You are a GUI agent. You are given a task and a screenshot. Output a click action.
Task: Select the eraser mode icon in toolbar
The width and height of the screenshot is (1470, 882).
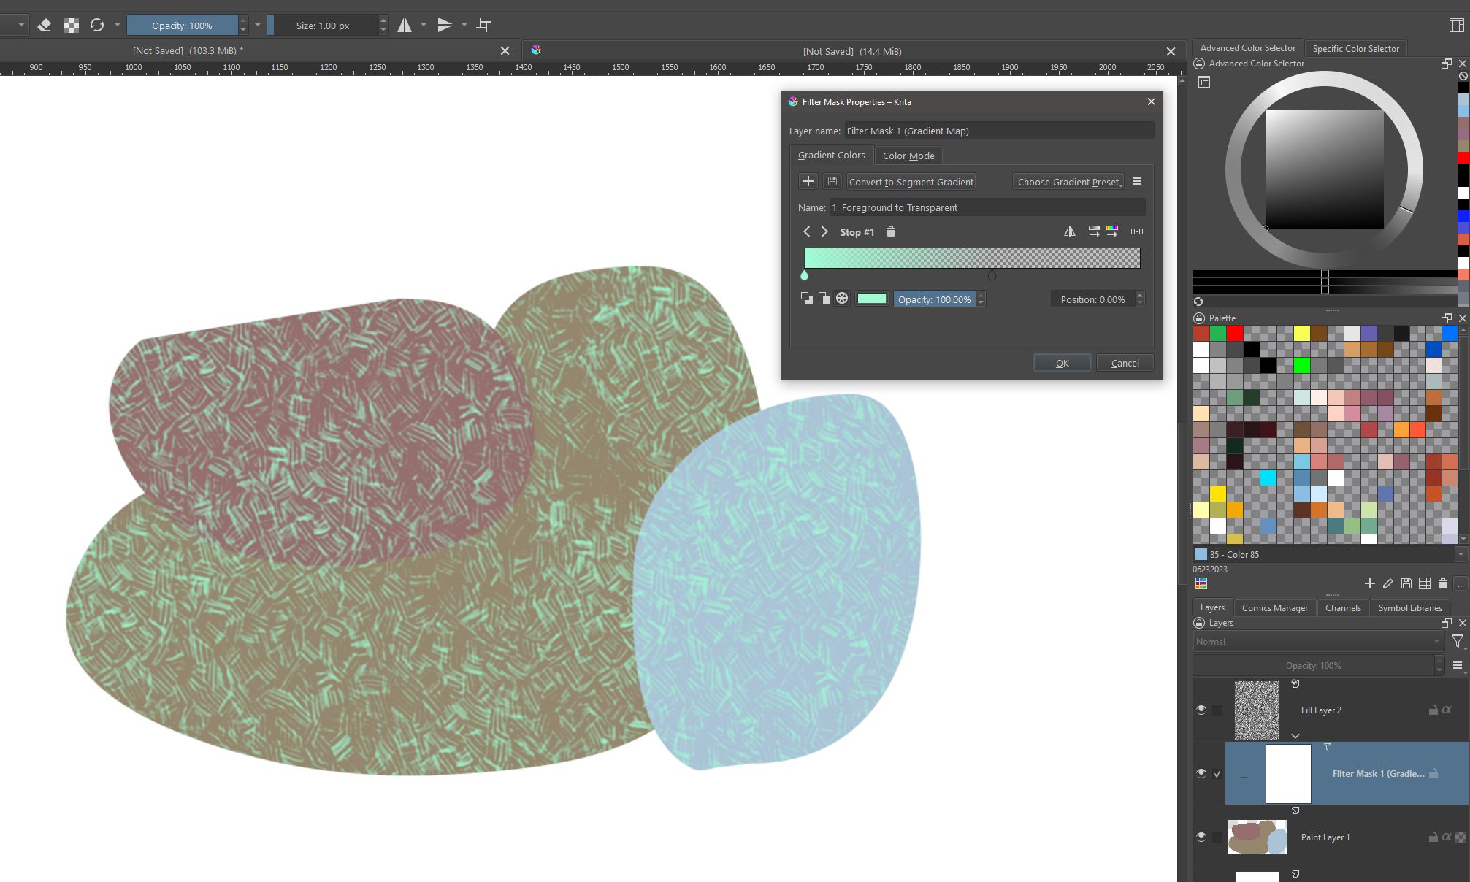(x=44, y=25)
